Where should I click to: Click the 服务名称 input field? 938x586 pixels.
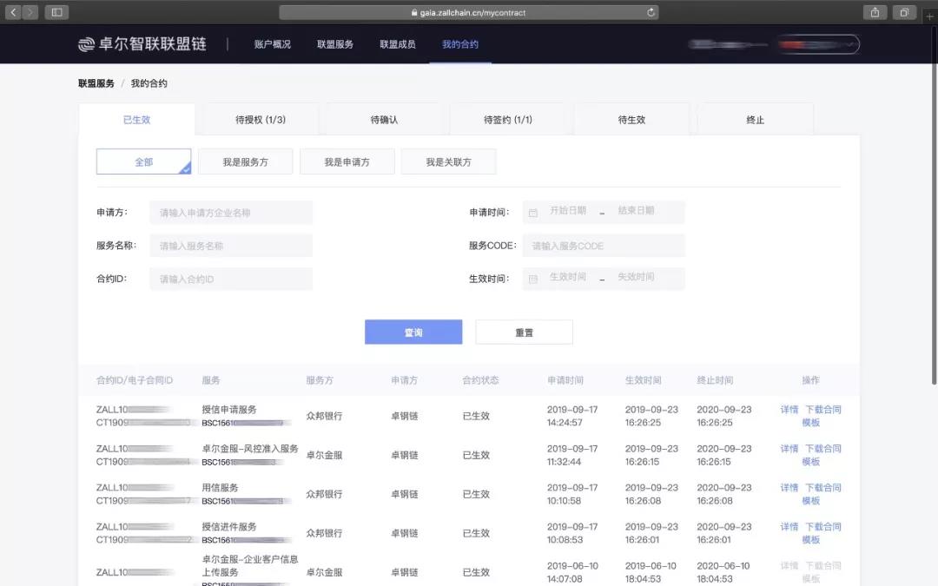click(x=231, y=246)
